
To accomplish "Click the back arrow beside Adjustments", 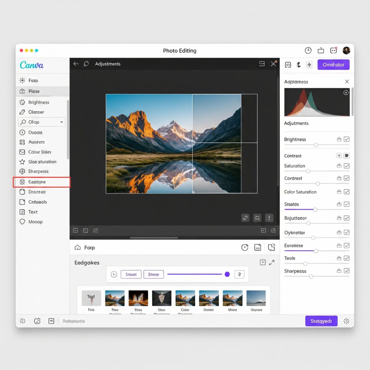I will (x=76, y=64).
